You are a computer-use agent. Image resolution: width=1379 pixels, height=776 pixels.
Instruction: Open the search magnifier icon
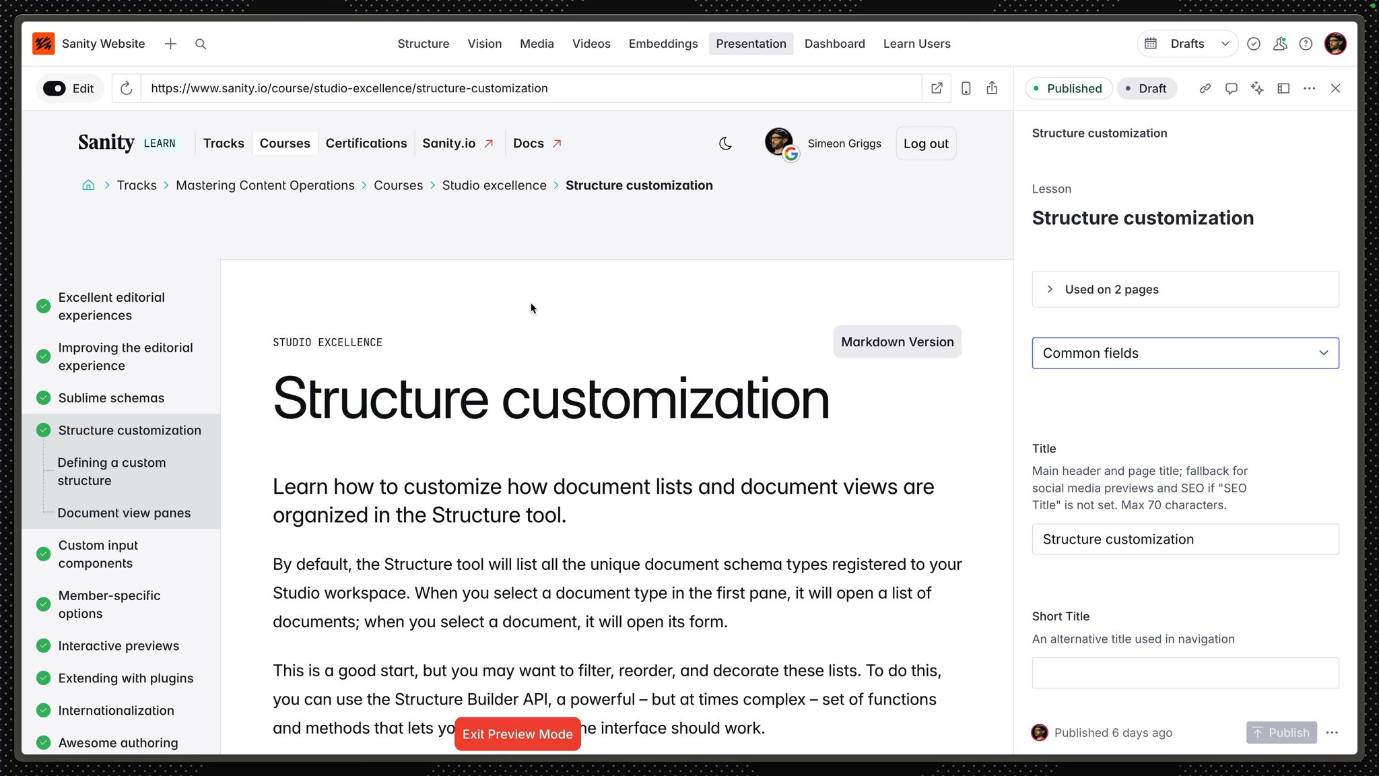[201, 44]
